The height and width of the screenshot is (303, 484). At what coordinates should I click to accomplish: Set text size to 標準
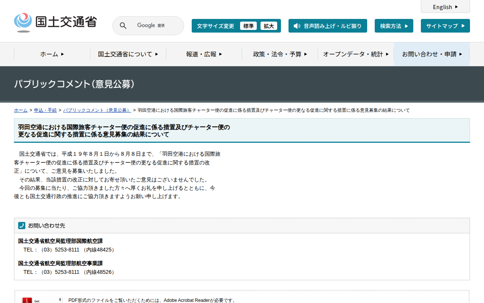[x=248, y=26]
